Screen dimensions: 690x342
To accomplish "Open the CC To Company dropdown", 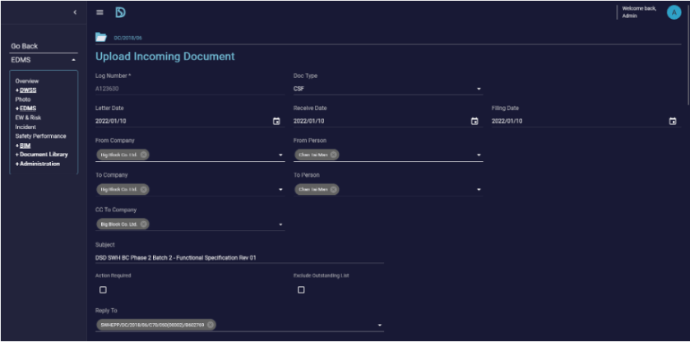I will coord(280,224).
